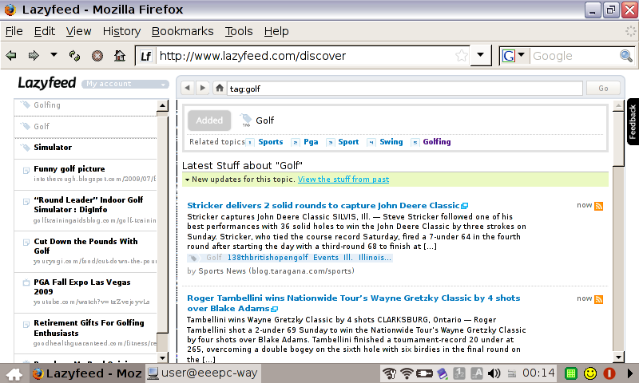Open the Swing related topic
639x383 pixels.
tap(391, 142)
